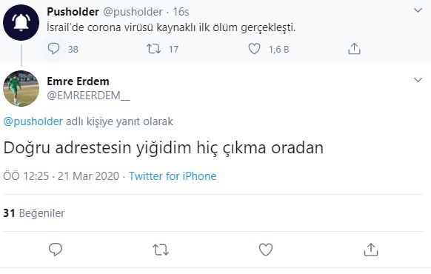View the 31 Beğeniler likes list

point(34,213)
